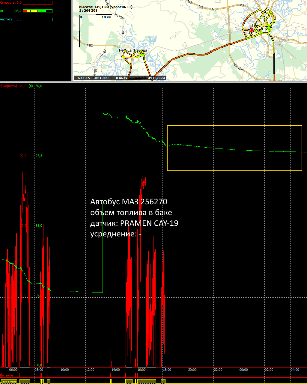Click the Двигатель engine row label

(8, 381)
